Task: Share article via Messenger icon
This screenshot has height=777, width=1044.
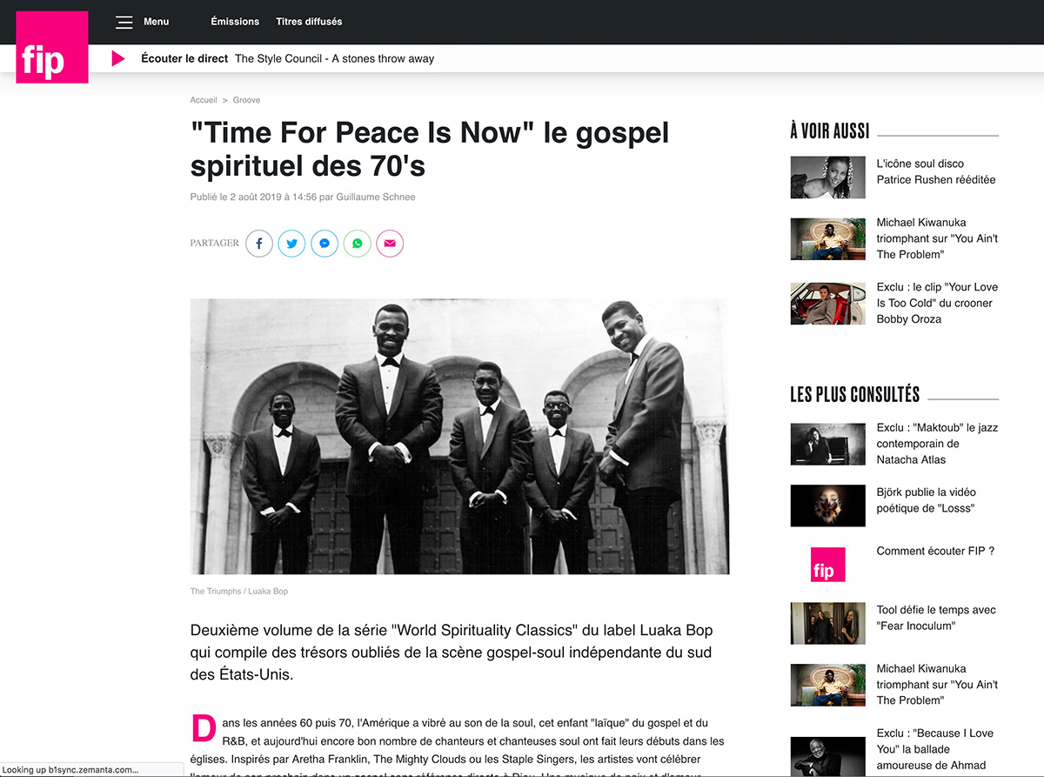Action: (x=325, y=244)
